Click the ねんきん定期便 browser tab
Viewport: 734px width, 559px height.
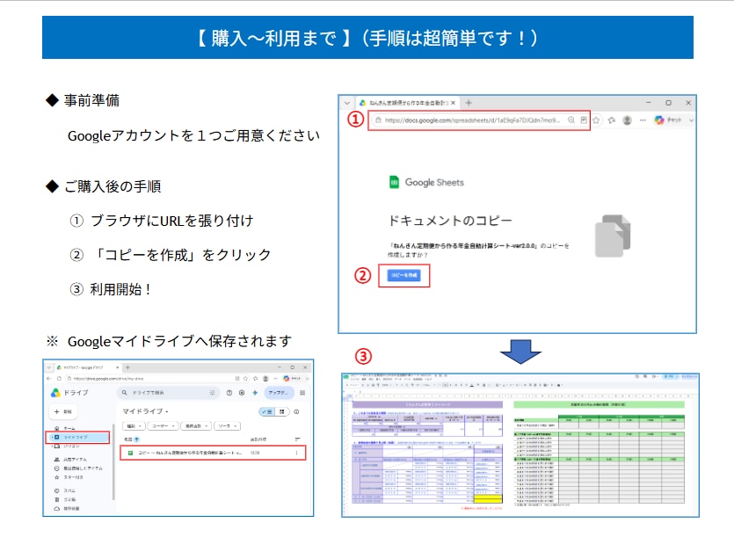[x=407, y=103]
